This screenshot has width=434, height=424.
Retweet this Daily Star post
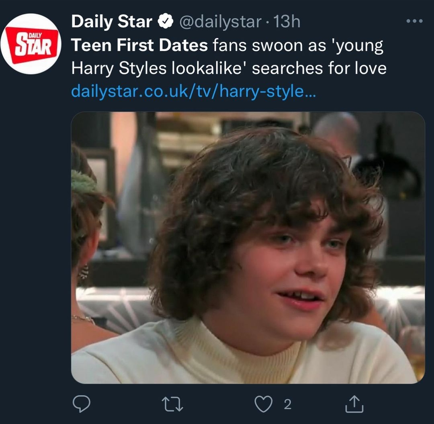point(172,404)
